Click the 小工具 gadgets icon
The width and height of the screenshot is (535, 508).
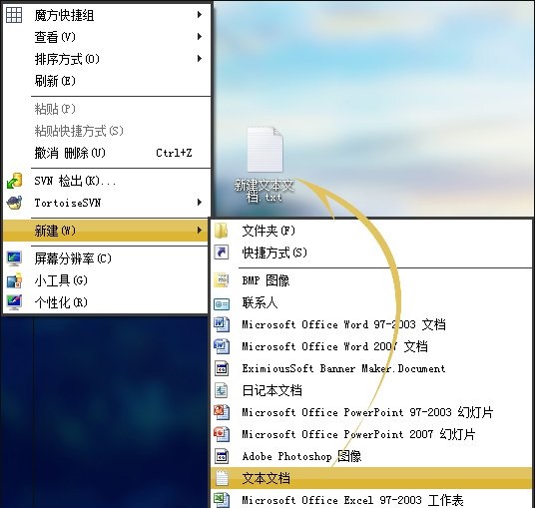pos(14,280)
